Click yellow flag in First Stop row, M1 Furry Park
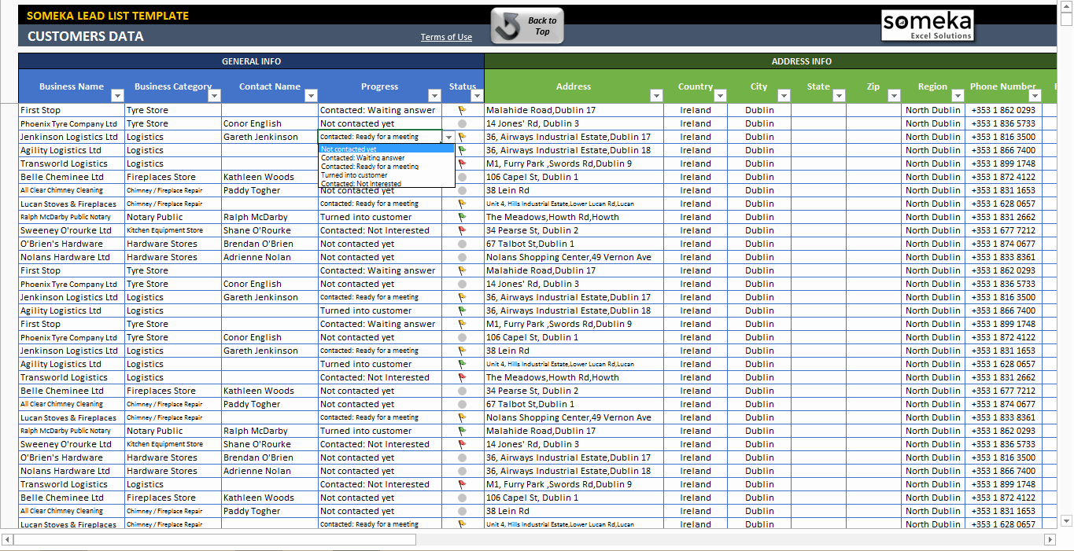 (463, 324)
